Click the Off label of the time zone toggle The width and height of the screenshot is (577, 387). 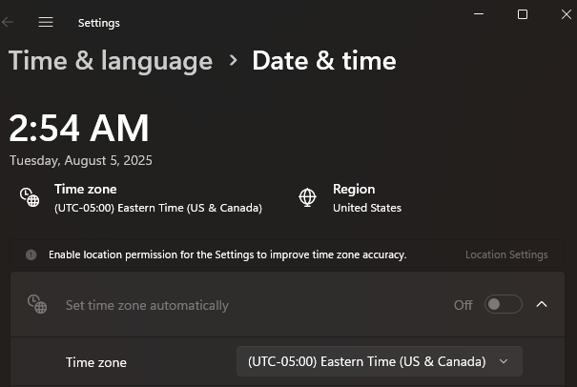(x=463, y=305)
